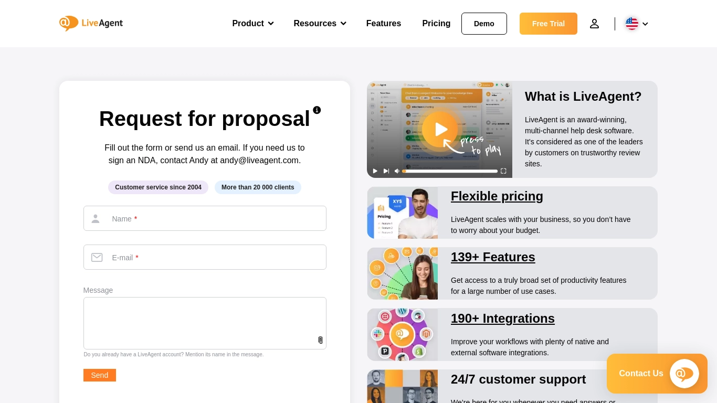
Task: Open the 'Flexible pricing' link
Action: click(497, 196)
